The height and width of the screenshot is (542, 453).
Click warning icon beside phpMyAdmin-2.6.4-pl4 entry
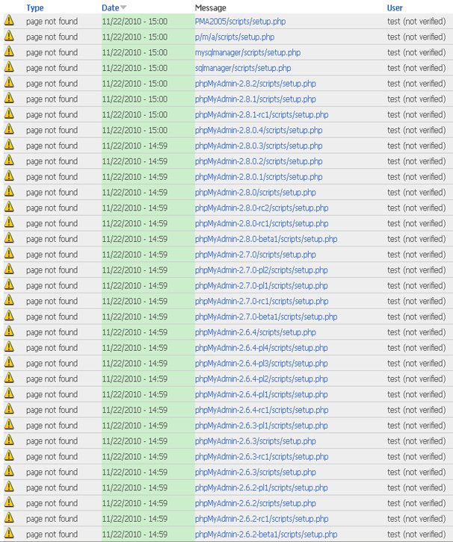[9, 347]
